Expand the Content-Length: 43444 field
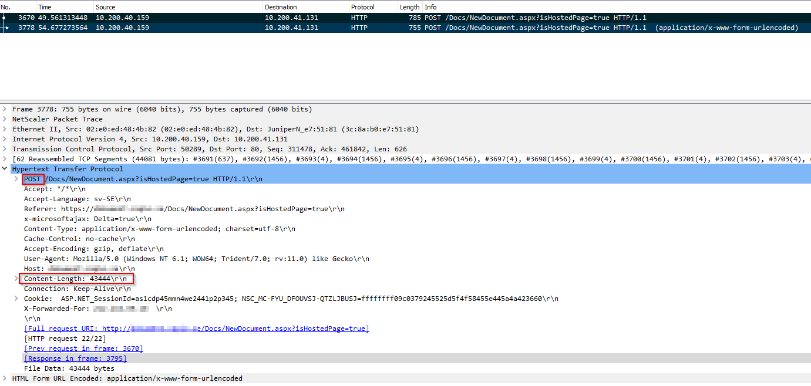Screen dimensions: 811x386 (16, 279)
